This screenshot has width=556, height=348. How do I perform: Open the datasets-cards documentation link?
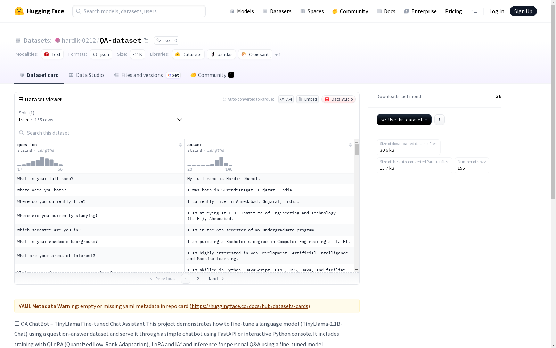[250, 306]
